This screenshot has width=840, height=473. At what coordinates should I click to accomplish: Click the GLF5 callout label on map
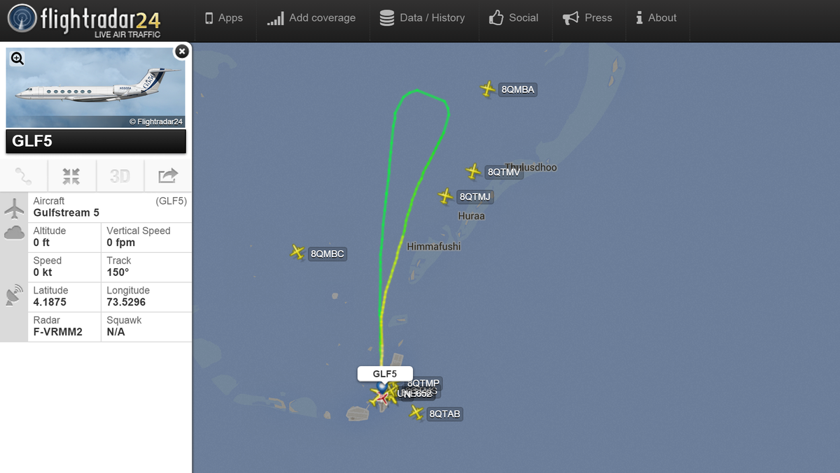point(385,374)
